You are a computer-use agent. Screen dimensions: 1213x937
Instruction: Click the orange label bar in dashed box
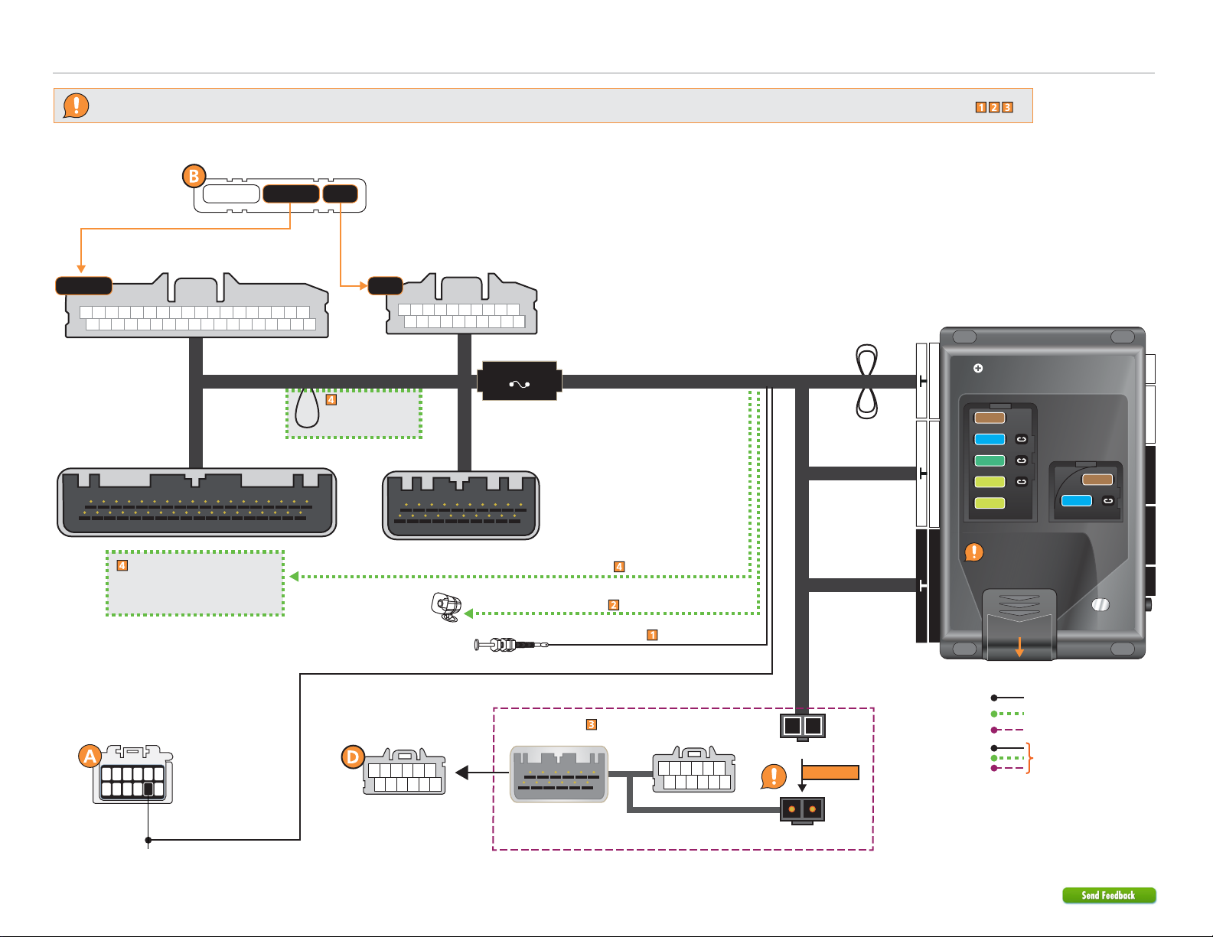coord(830,773)
